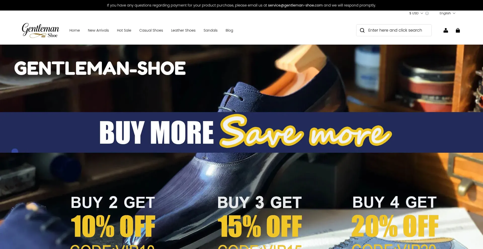Click the Gentleman Shoe logo
This screenshot has height=249, width=483.
coord(41,30)
